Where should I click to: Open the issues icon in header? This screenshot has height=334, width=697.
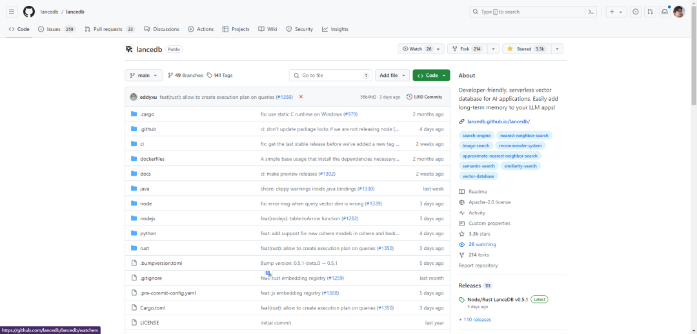[x=636, y=12]
